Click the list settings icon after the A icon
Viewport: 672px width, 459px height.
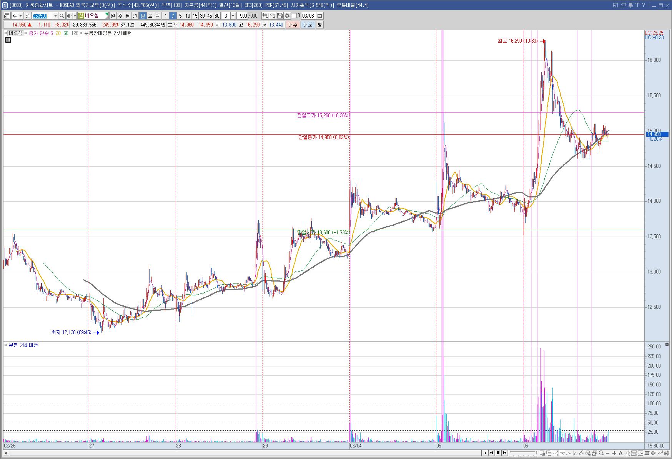627,453
